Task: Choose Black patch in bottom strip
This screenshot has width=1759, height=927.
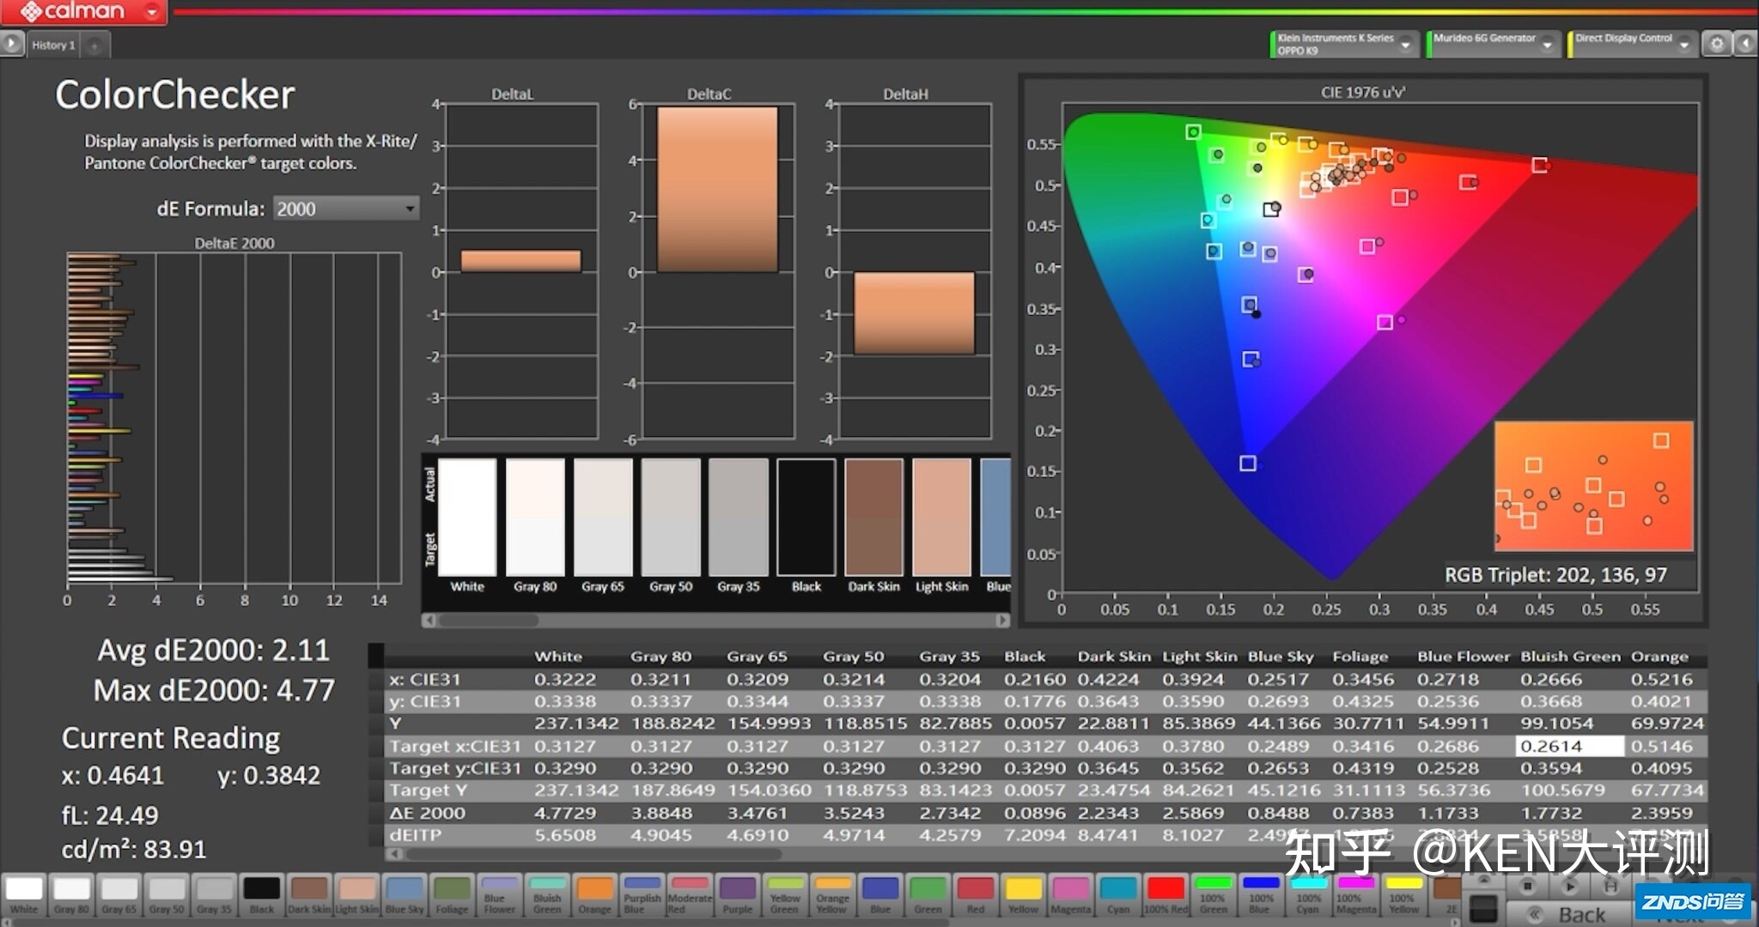Action: coord(262,895)
